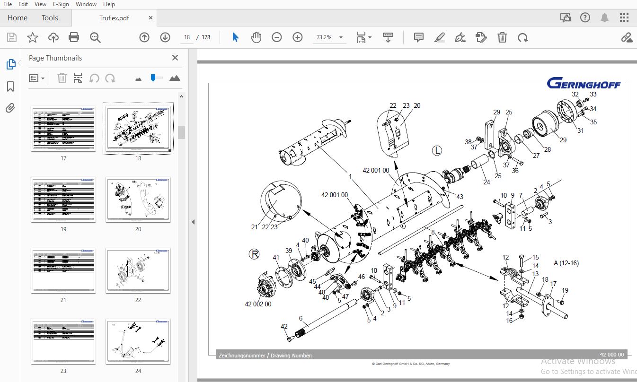Select the hand pan tool
637x382 pixels.
click(x=256, y=37)
